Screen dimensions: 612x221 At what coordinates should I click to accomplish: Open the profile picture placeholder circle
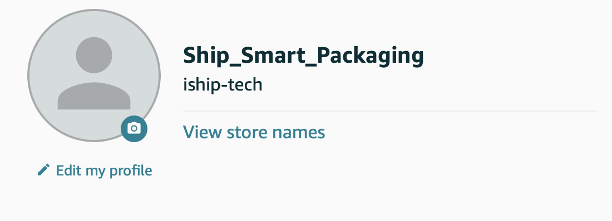[94, 76]
